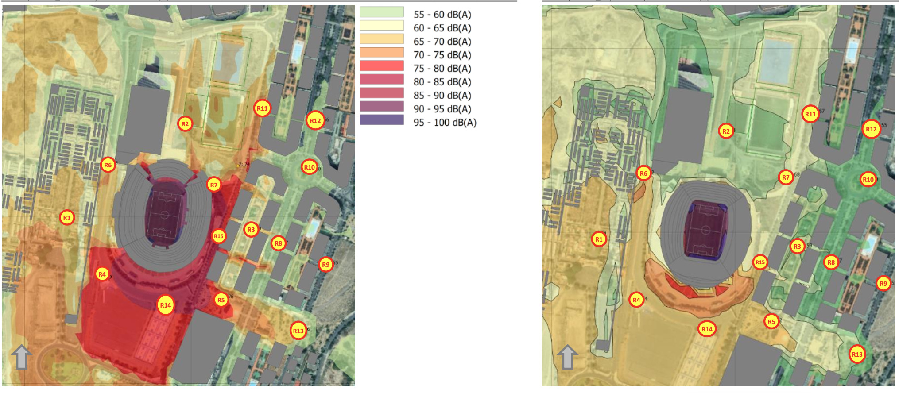The image size is (899, 393).
Task: Pick the R13 marker on the left map
Action: coord(298,331)
